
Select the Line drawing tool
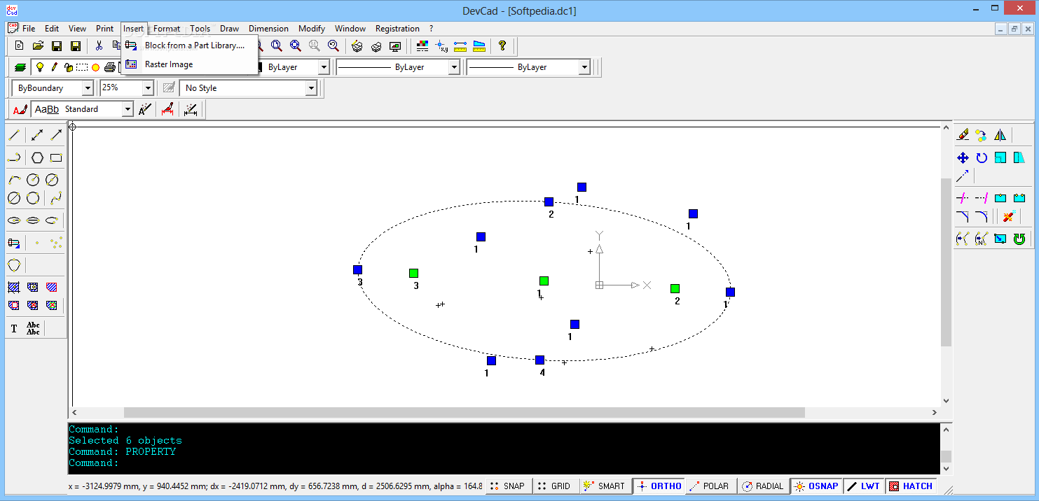click(14, 135)
